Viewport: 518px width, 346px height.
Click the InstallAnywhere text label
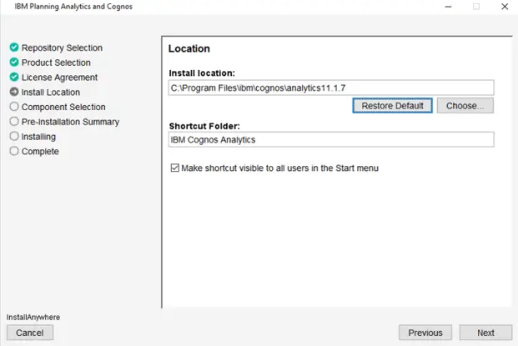coord(33,318)
